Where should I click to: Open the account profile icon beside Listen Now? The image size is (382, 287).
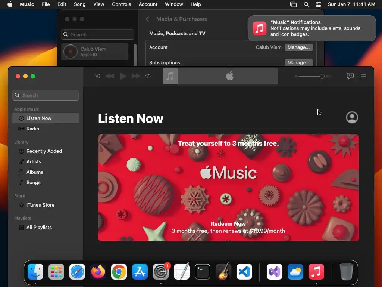352,117
